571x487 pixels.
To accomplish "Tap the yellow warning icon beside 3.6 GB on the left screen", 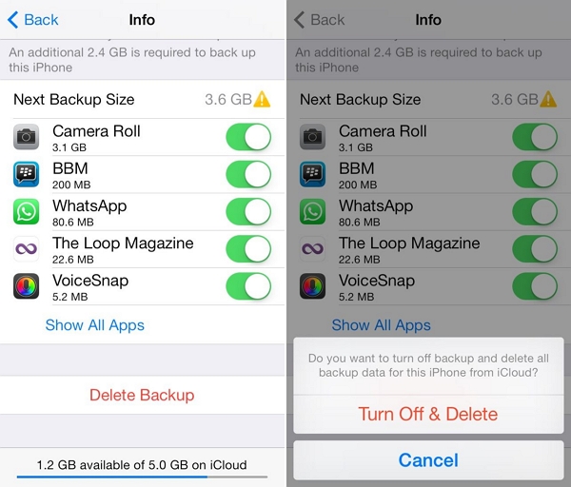I will click(x=262, y=99).
